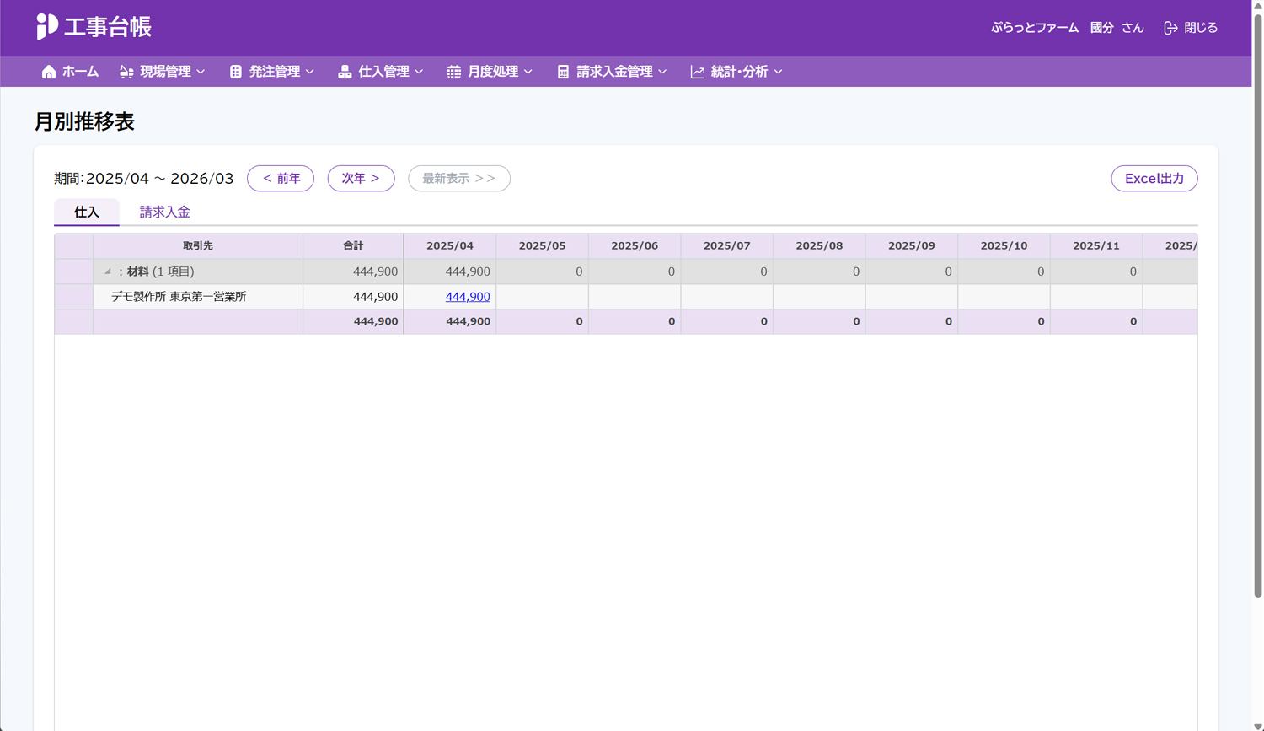Image resolution: width=1264 pixels, height=731 pixels.
Task: Click the 閉じる button
Action: (1191, 28)
